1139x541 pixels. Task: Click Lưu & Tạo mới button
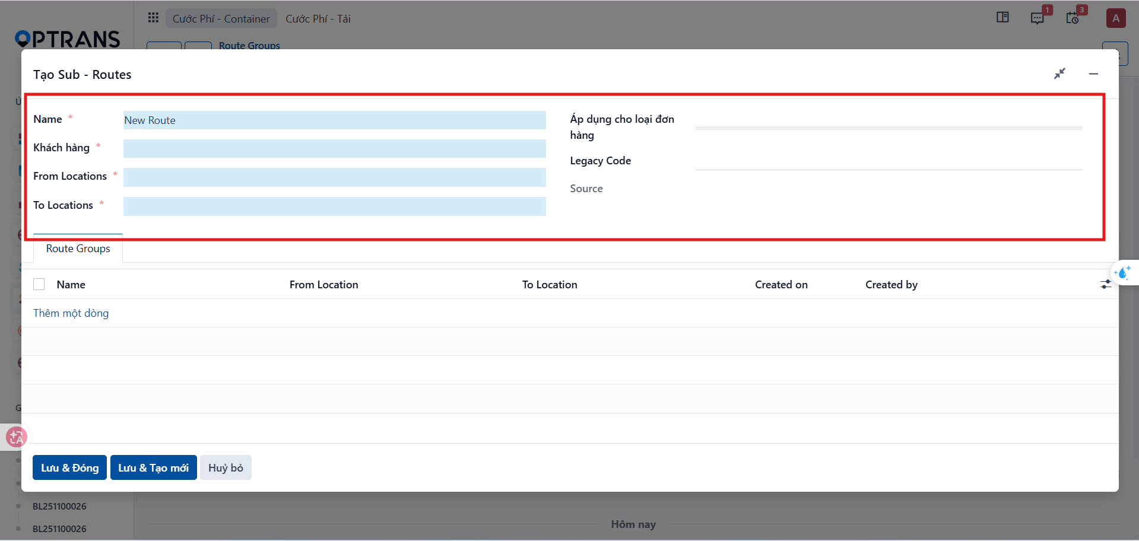(153, 467)
